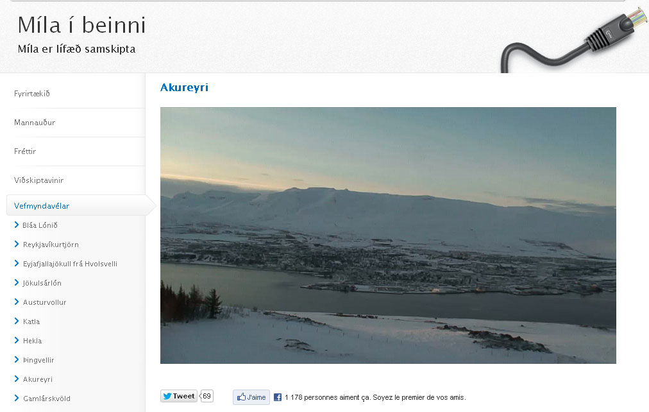Open the Katla webcam link
649x412 pixels.
point(31,322)
